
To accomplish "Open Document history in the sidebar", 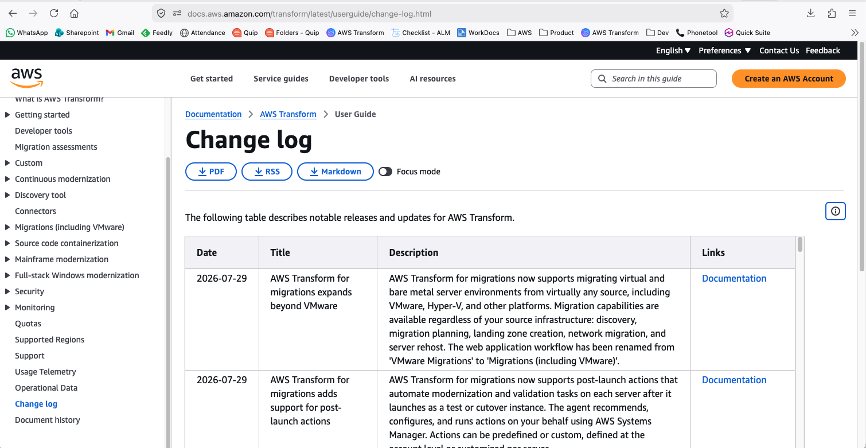I will [x=48, y=420].
